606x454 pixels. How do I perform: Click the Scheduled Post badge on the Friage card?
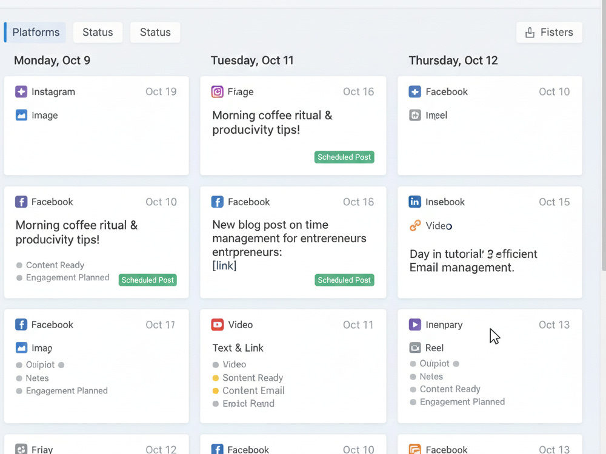coord(344,157)
